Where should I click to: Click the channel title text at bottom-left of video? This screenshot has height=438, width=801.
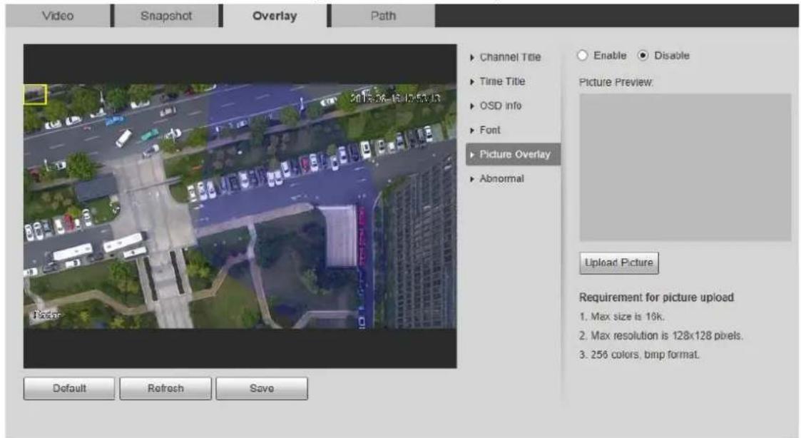[47, 315]
